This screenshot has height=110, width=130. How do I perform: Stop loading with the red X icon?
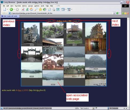pyautogui.click(x=23, y=9)
